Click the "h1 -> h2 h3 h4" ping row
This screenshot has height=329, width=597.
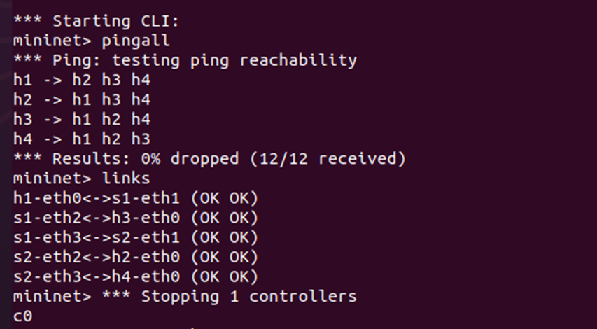pyautogui.click(x=81, y=80)
